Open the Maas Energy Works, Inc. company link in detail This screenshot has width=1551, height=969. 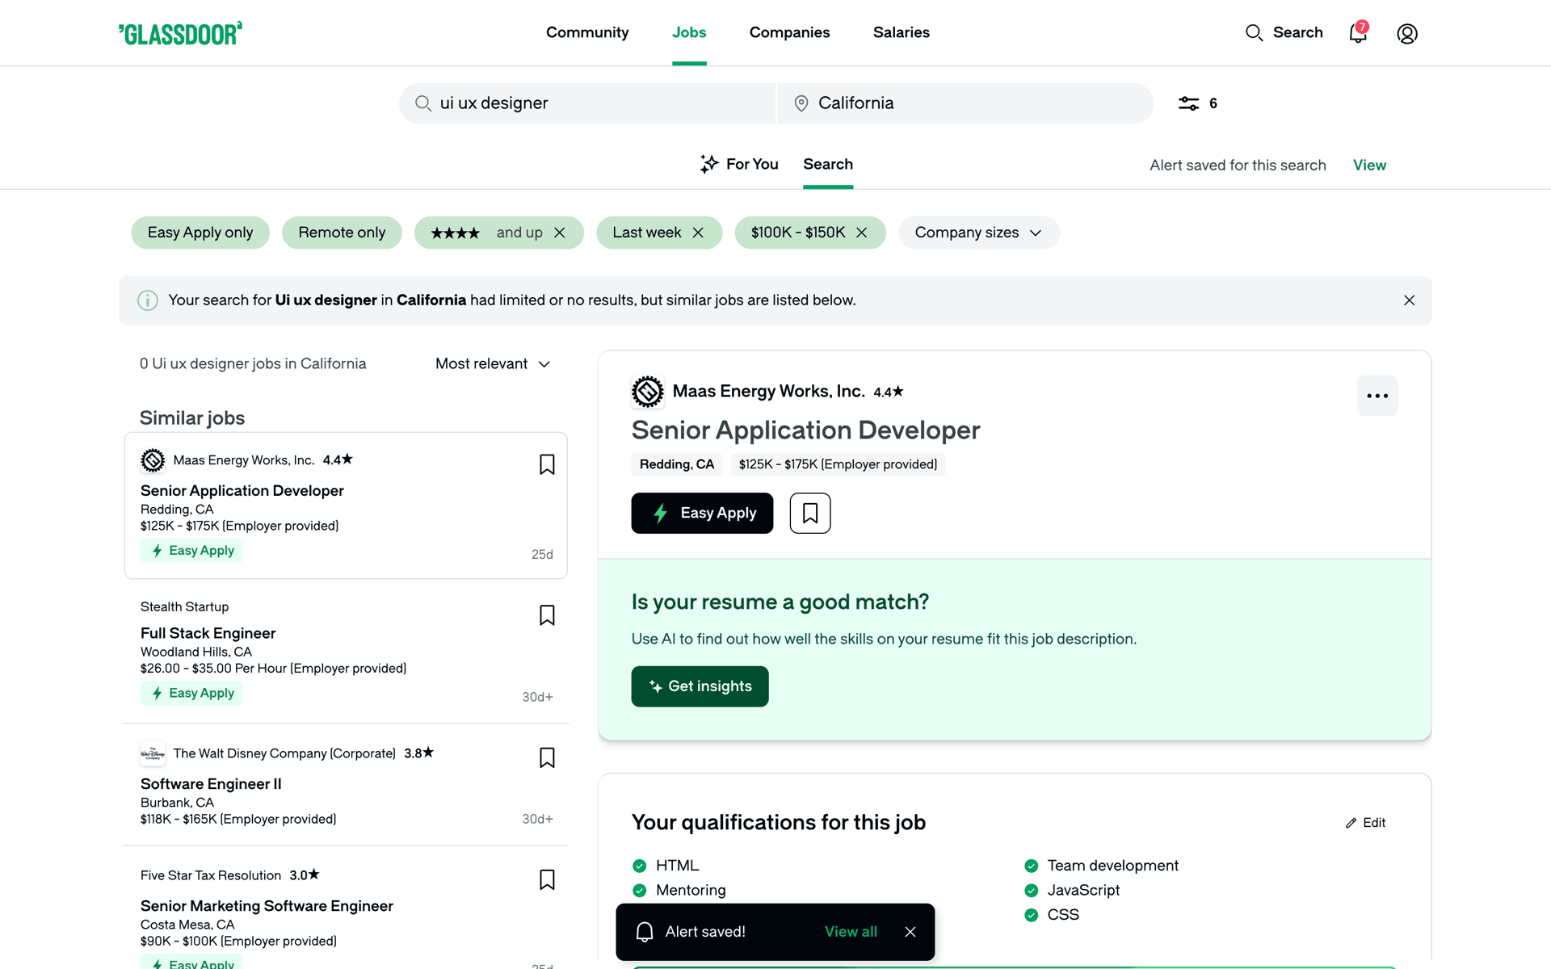click(x=768, y=392)
